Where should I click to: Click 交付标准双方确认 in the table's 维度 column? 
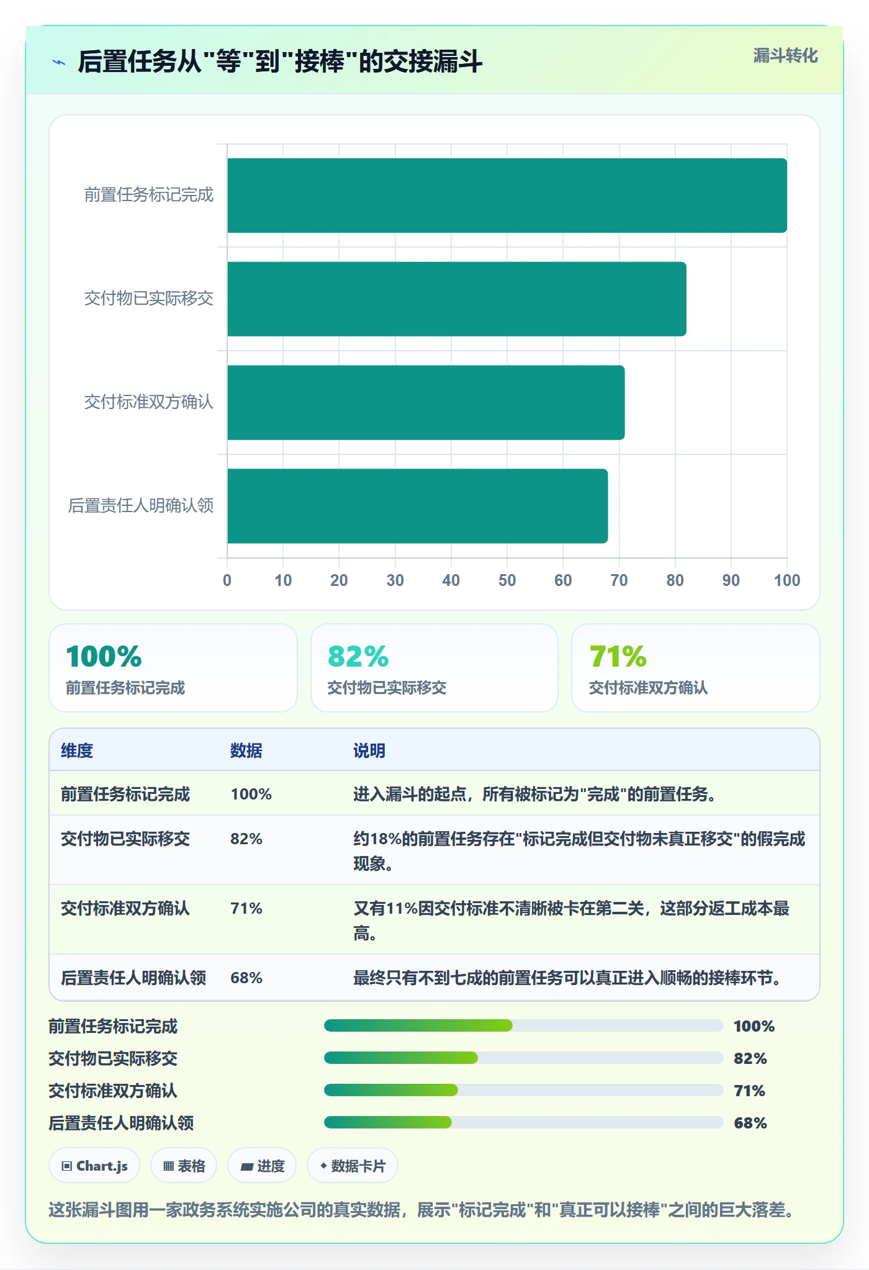click(x=125, y=908)
